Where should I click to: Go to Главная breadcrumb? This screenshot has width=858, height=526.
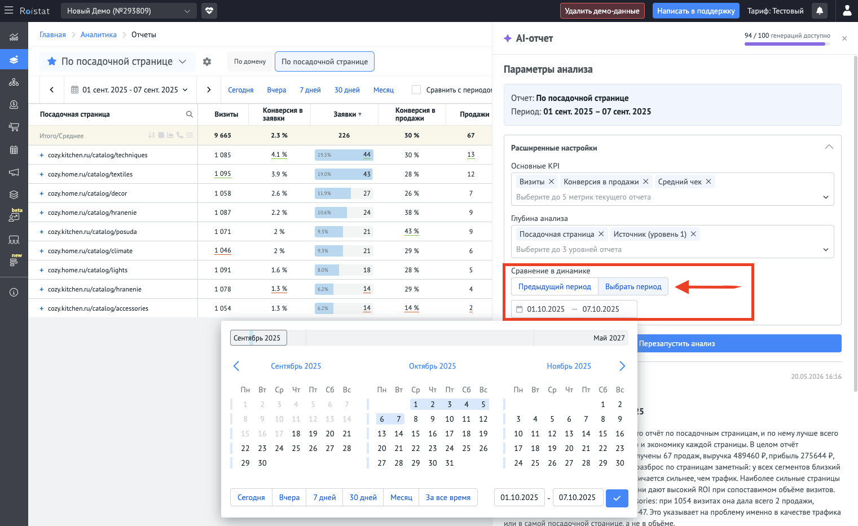(52, 34)
